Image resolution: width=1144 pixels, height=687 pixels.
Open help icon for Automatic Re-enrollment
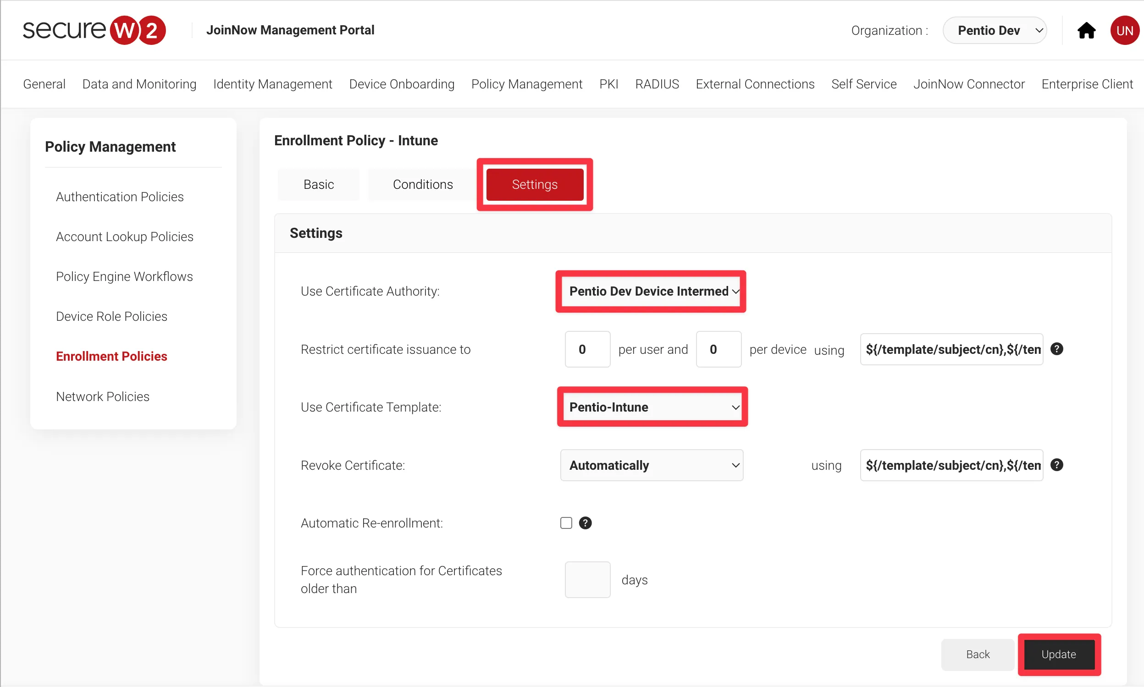[585, 523]
